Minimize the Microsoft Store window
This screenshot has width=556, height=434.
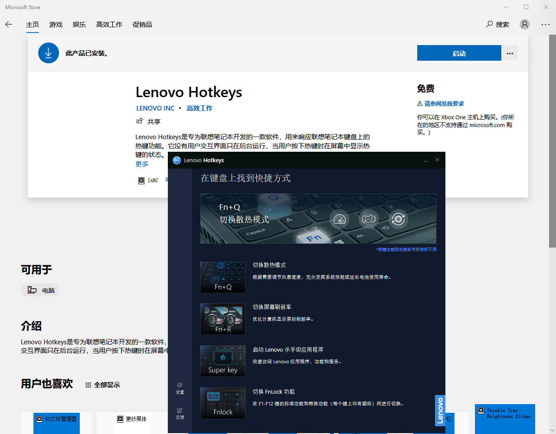click(506, 7)
